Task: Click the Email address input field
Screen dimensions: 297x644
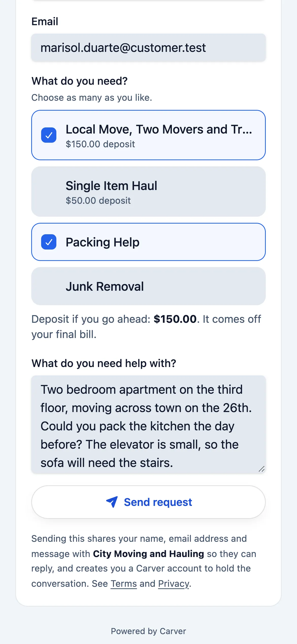Action: pos(148,48)
